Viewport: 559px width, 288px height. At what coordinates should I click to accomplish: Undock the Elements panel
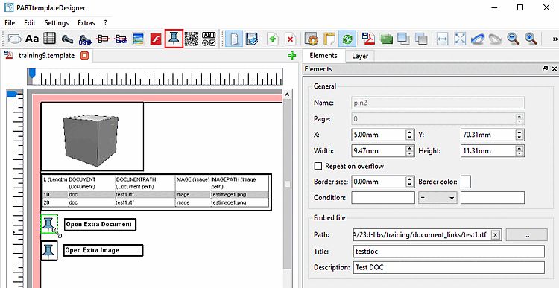point(546,69)
